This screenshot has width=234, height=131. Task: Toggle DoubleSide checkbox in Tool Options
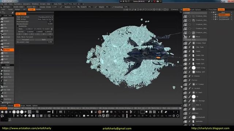[x=18, y=26]
